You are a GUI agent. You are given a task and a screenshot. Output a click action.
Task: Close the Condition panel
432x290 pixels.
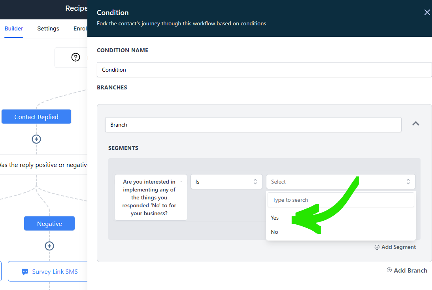427,12
